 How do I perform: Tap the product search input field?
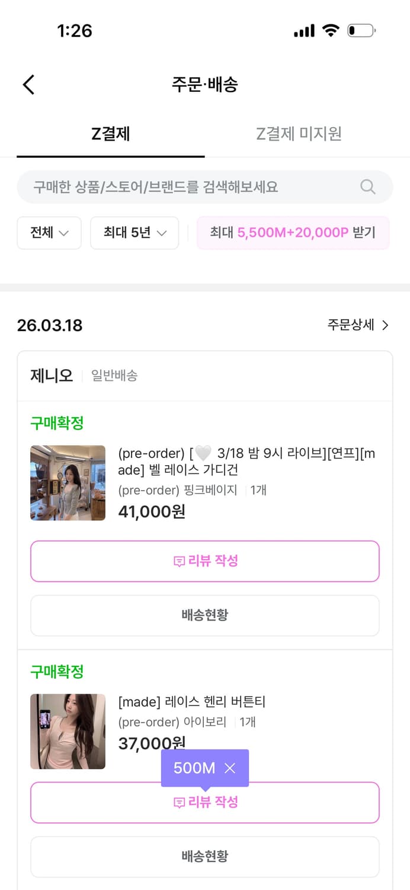[x=178, y=187]
